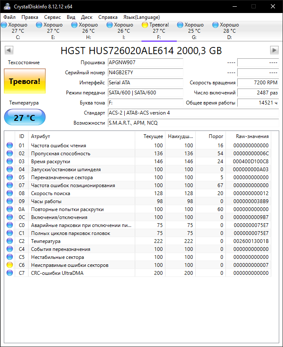Image resolution: width=283 pixels, height=347 pixels.
Task: Click the status orb for C4 События переназначения
Action: 10,249
